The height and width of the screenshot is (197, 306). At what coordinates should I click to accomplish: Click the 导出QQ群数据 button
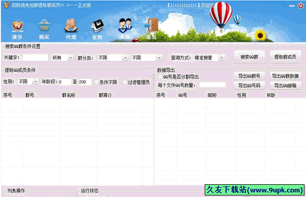coord(285,76)
